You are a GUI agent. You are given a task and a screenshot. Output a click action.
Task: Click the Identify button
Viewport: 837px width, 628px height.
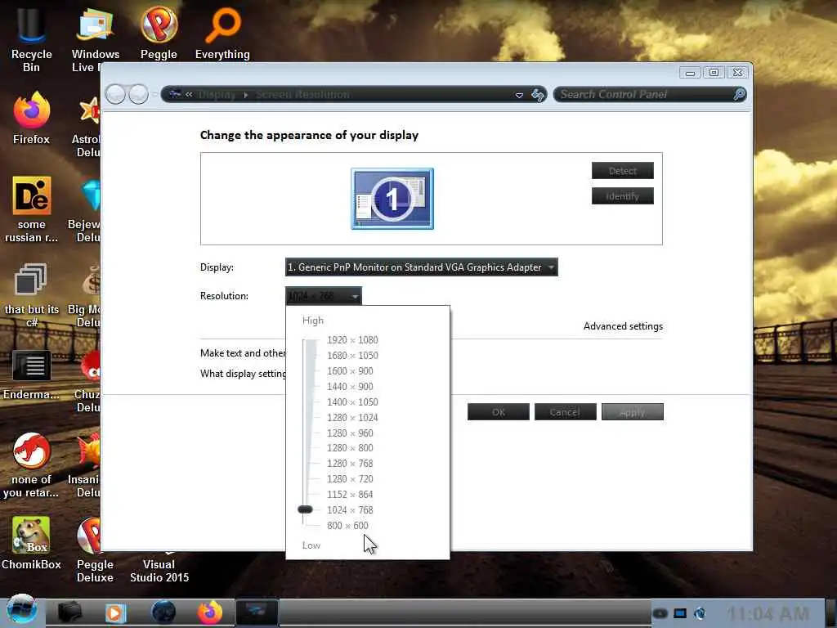[x=622, y=196]
